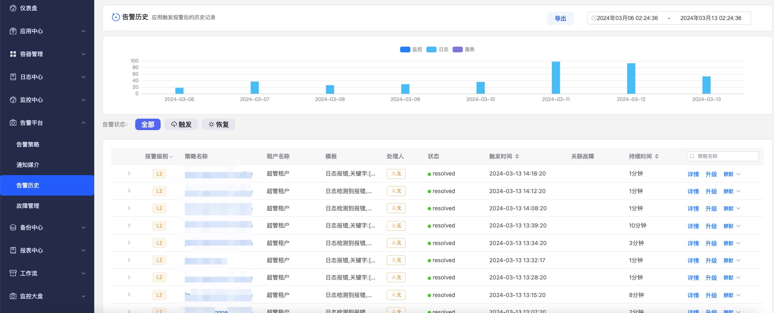Open the 仪表盘 dashboard icon
This screenshot has height=313, width=774.
13,8
